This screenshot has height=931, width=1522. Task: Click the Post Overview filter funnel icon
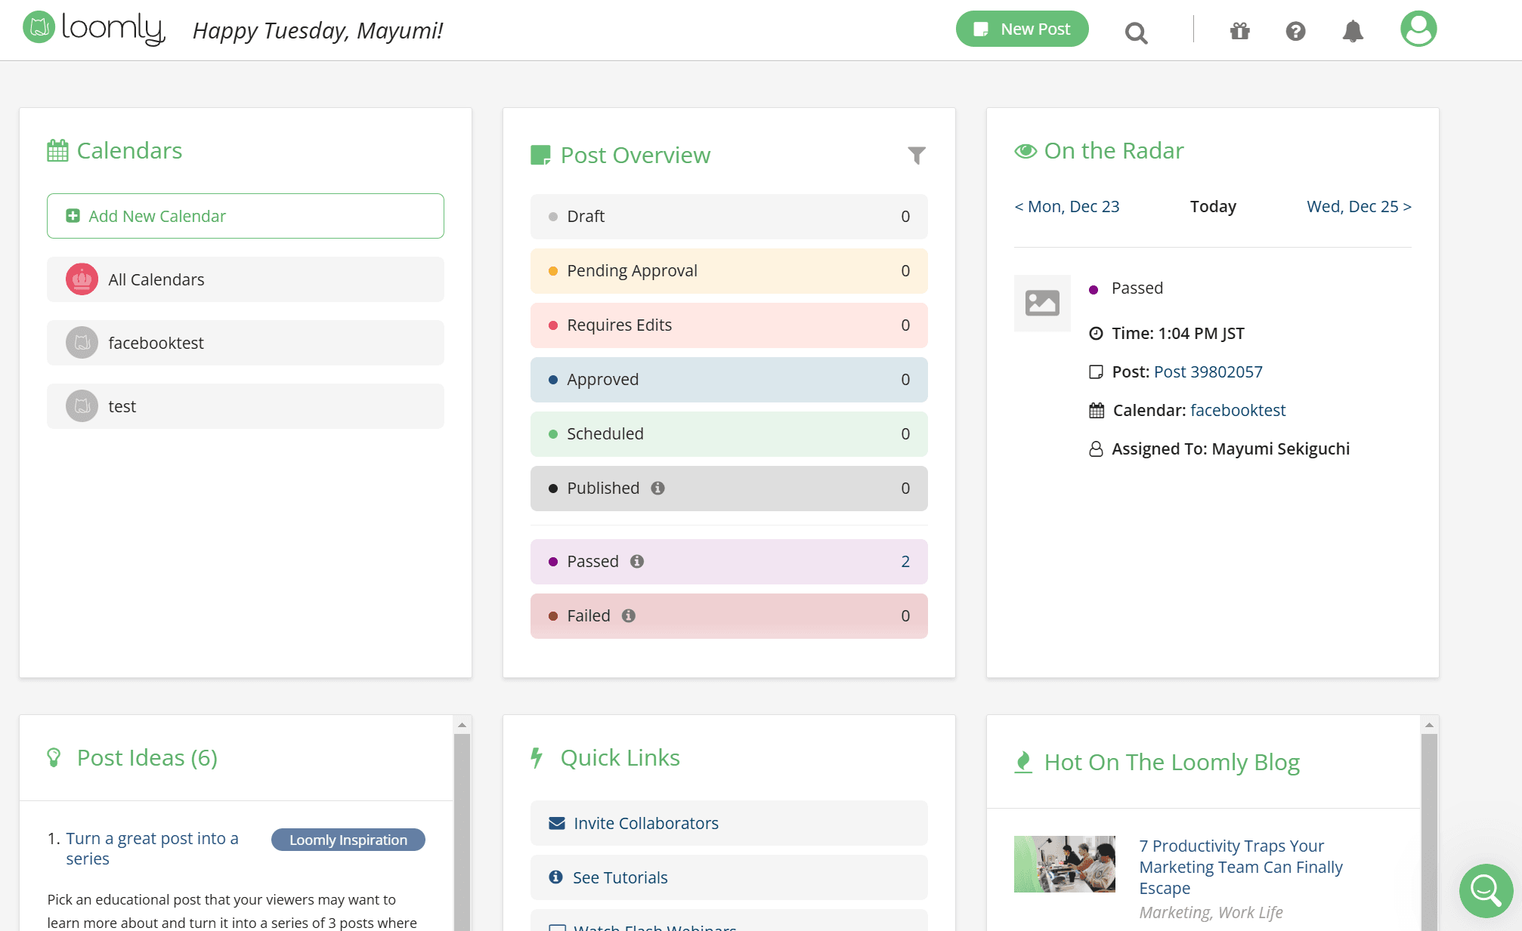pyautogui.click(x=916, y=156)
